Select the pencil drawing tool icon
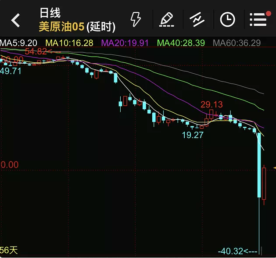Image resolution: width=276 pixels, height=258 pixels. pos(167,19)
